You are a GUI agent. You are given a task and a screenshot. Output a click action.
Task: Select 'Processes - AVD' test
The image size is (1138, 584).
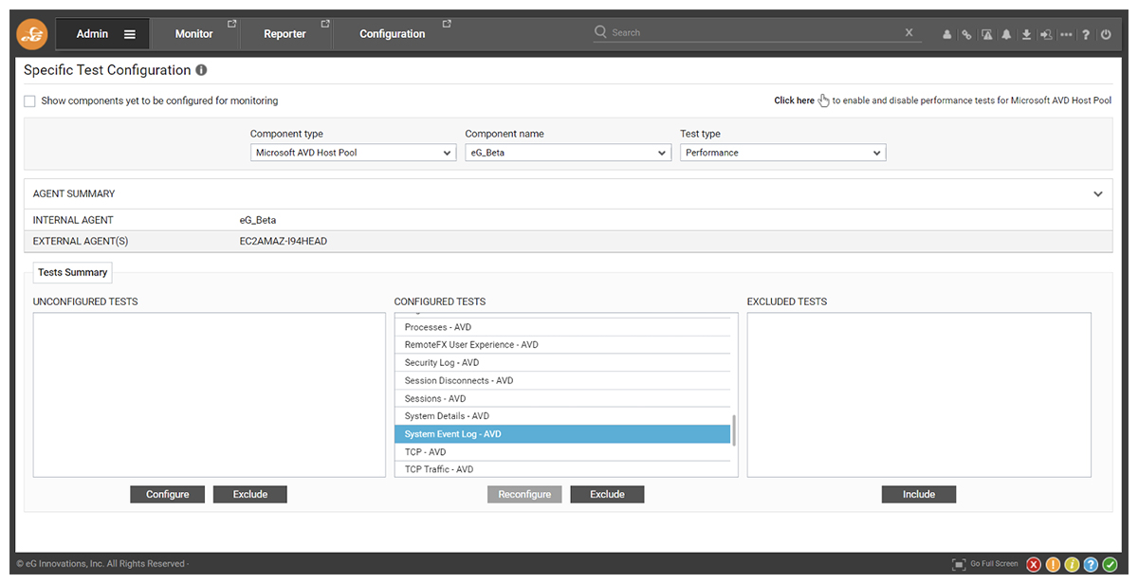tap(562, 327)
